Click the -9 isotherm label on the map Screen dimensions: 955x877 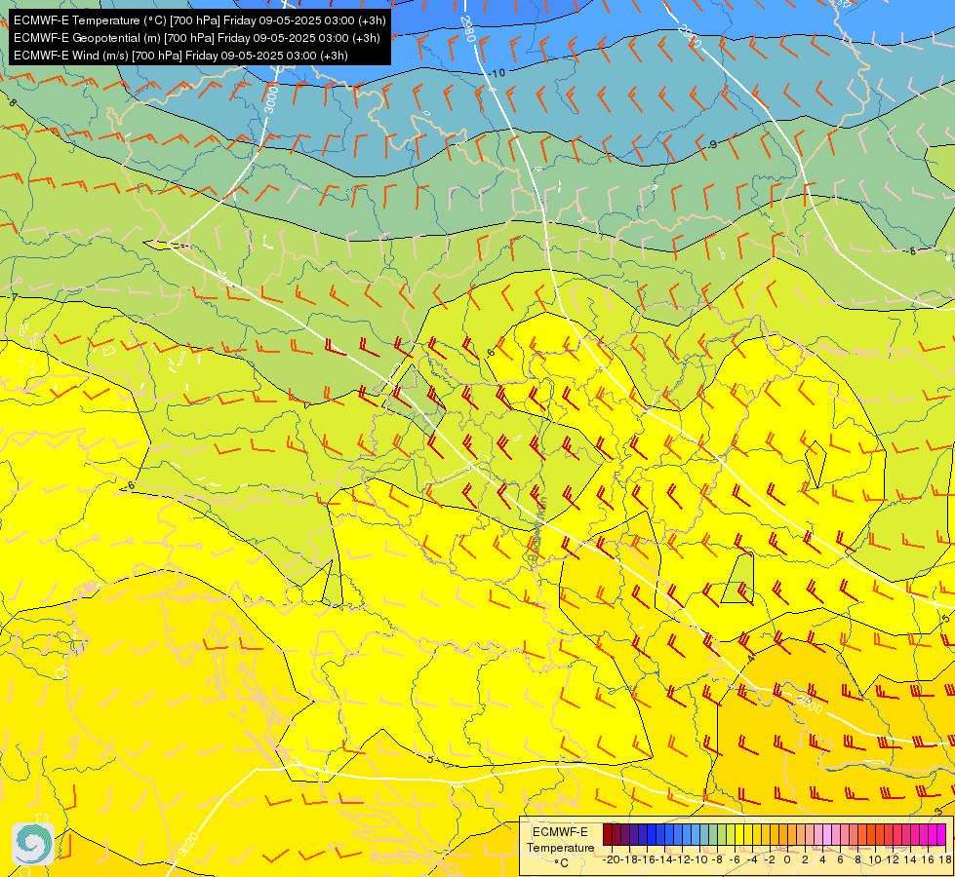pyautogui.click(x=712, y=145)
